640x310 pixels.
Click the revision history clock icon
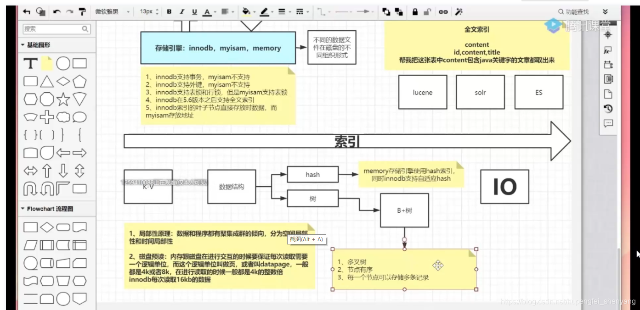[x=608, y=108]
